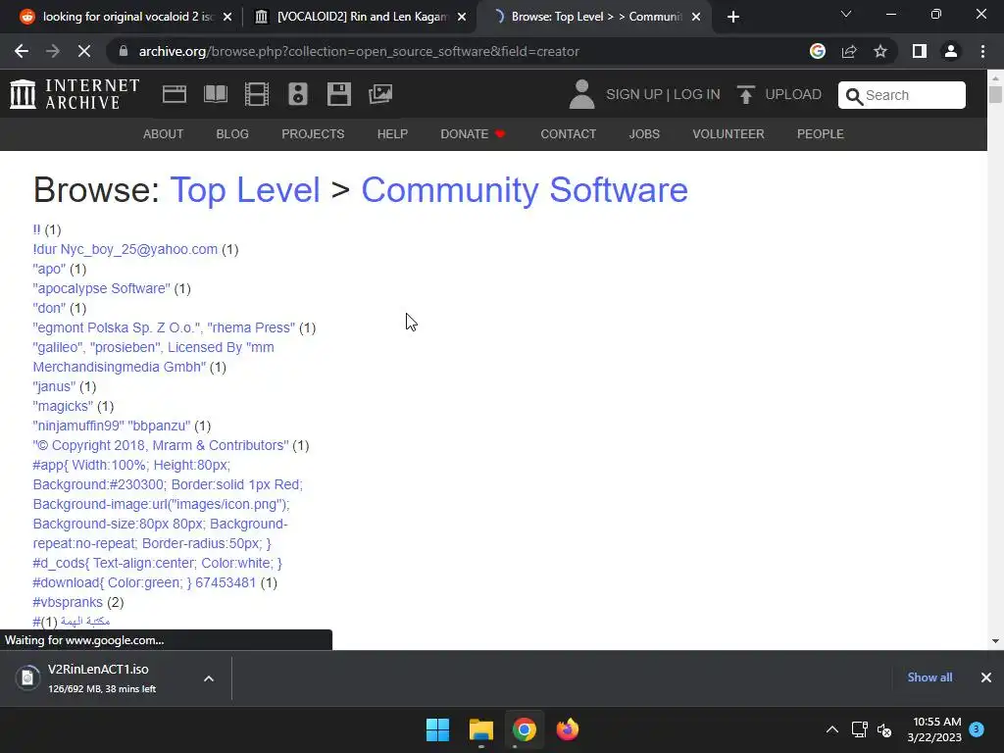The image size is (1004, 753).
Task: Open creator link "apocalypse Software"
Action: pos(102,289)
